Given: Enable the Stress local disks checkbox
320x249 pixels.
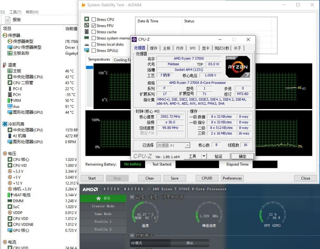Looking at the screenshot, I should [x=94, y=44].
